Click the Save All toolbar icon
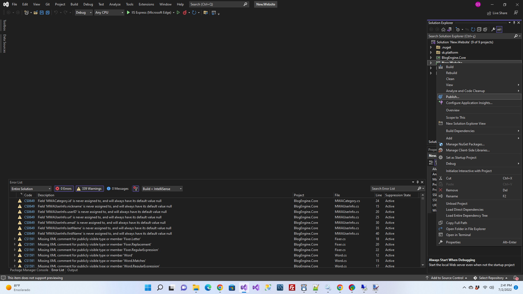The width and height of the screenshot is (523, 294). coord(47,13)
